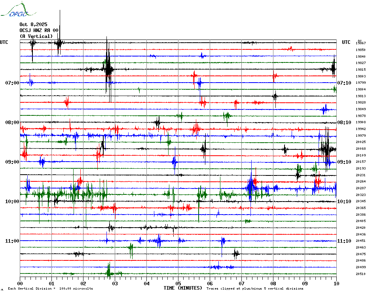Click the 11:10 label on right axis
Screen dimensions: 368x294
click(344, 241)
